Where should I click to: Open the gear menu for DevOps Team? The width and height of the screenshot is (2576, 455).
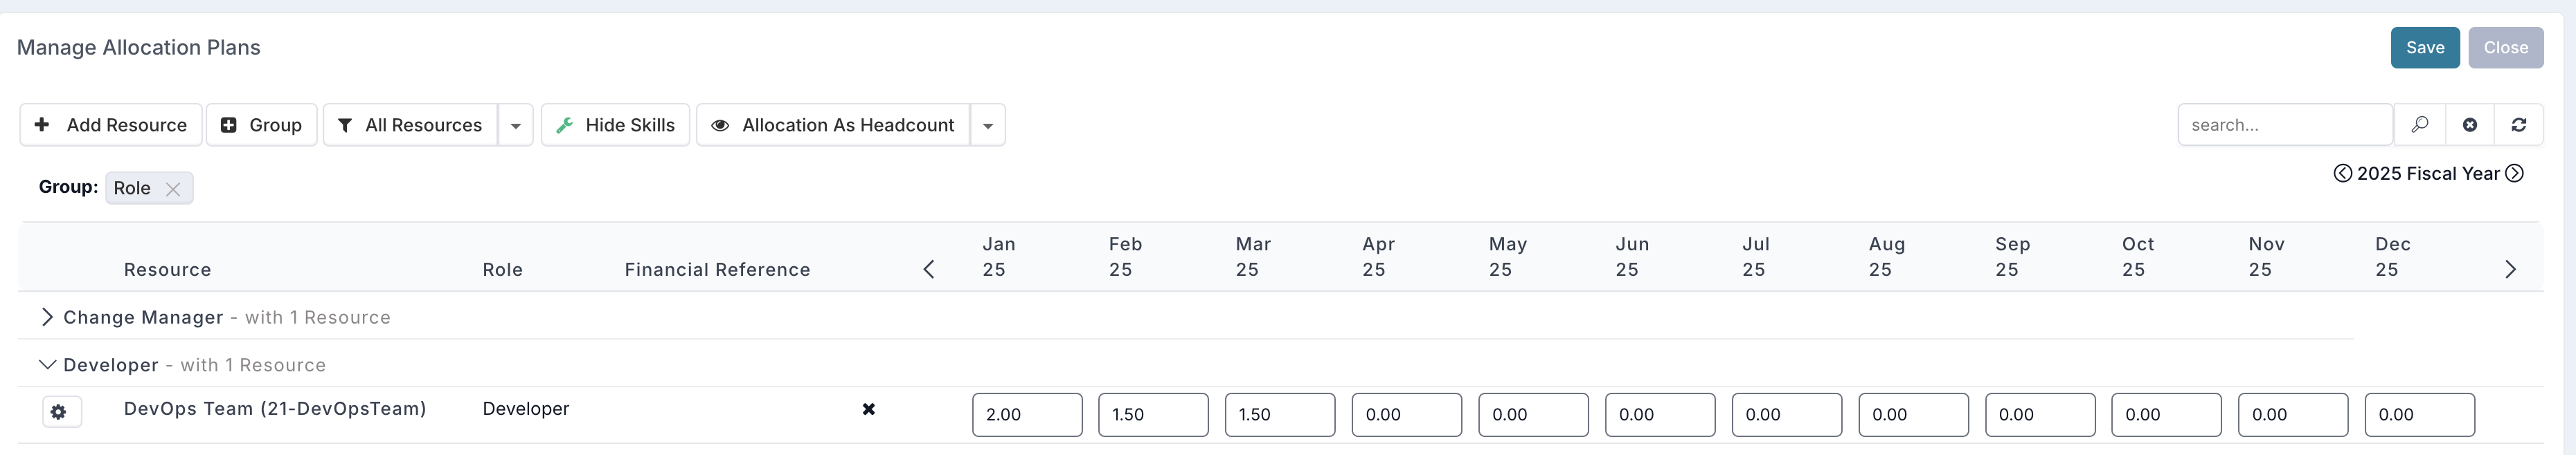[x=59, y=412]
